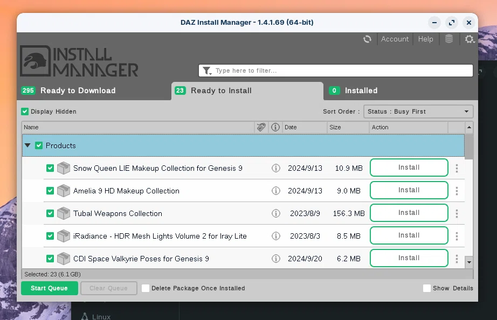Image resolution: width=497 pixels, height=320 pixels.
Task: Uncheck Tubal Weapons Collection checkbox
Action: tap(50, 213)
